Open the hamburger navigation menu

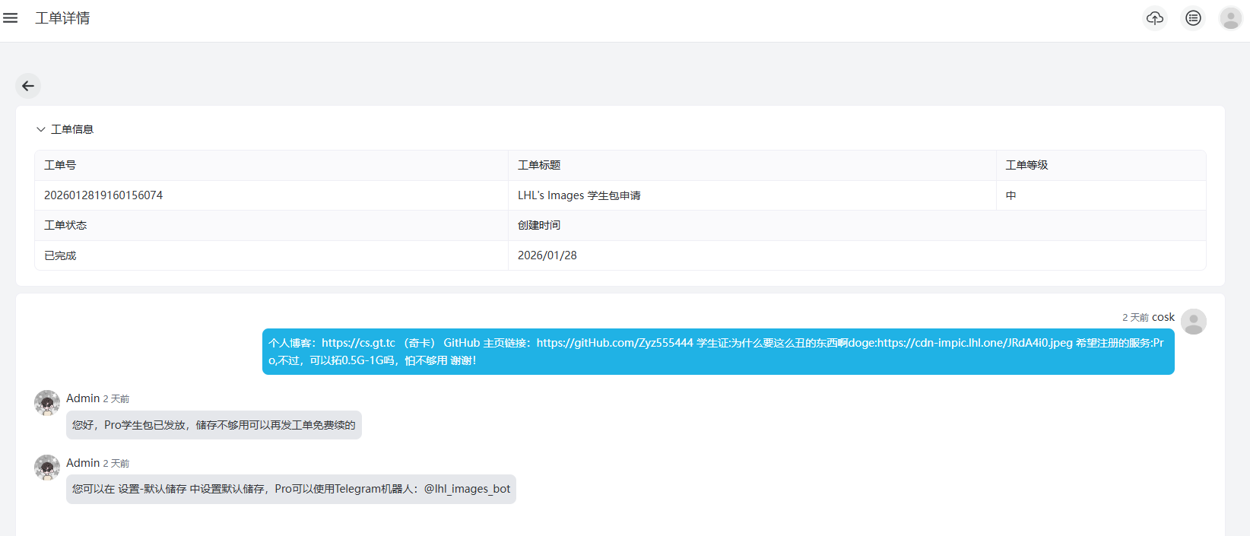(11, 17)
